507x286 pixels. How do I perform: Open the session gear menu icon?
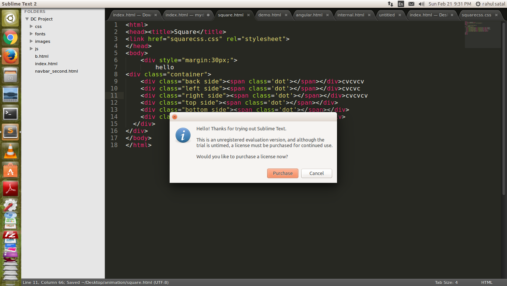pos(478,4)
